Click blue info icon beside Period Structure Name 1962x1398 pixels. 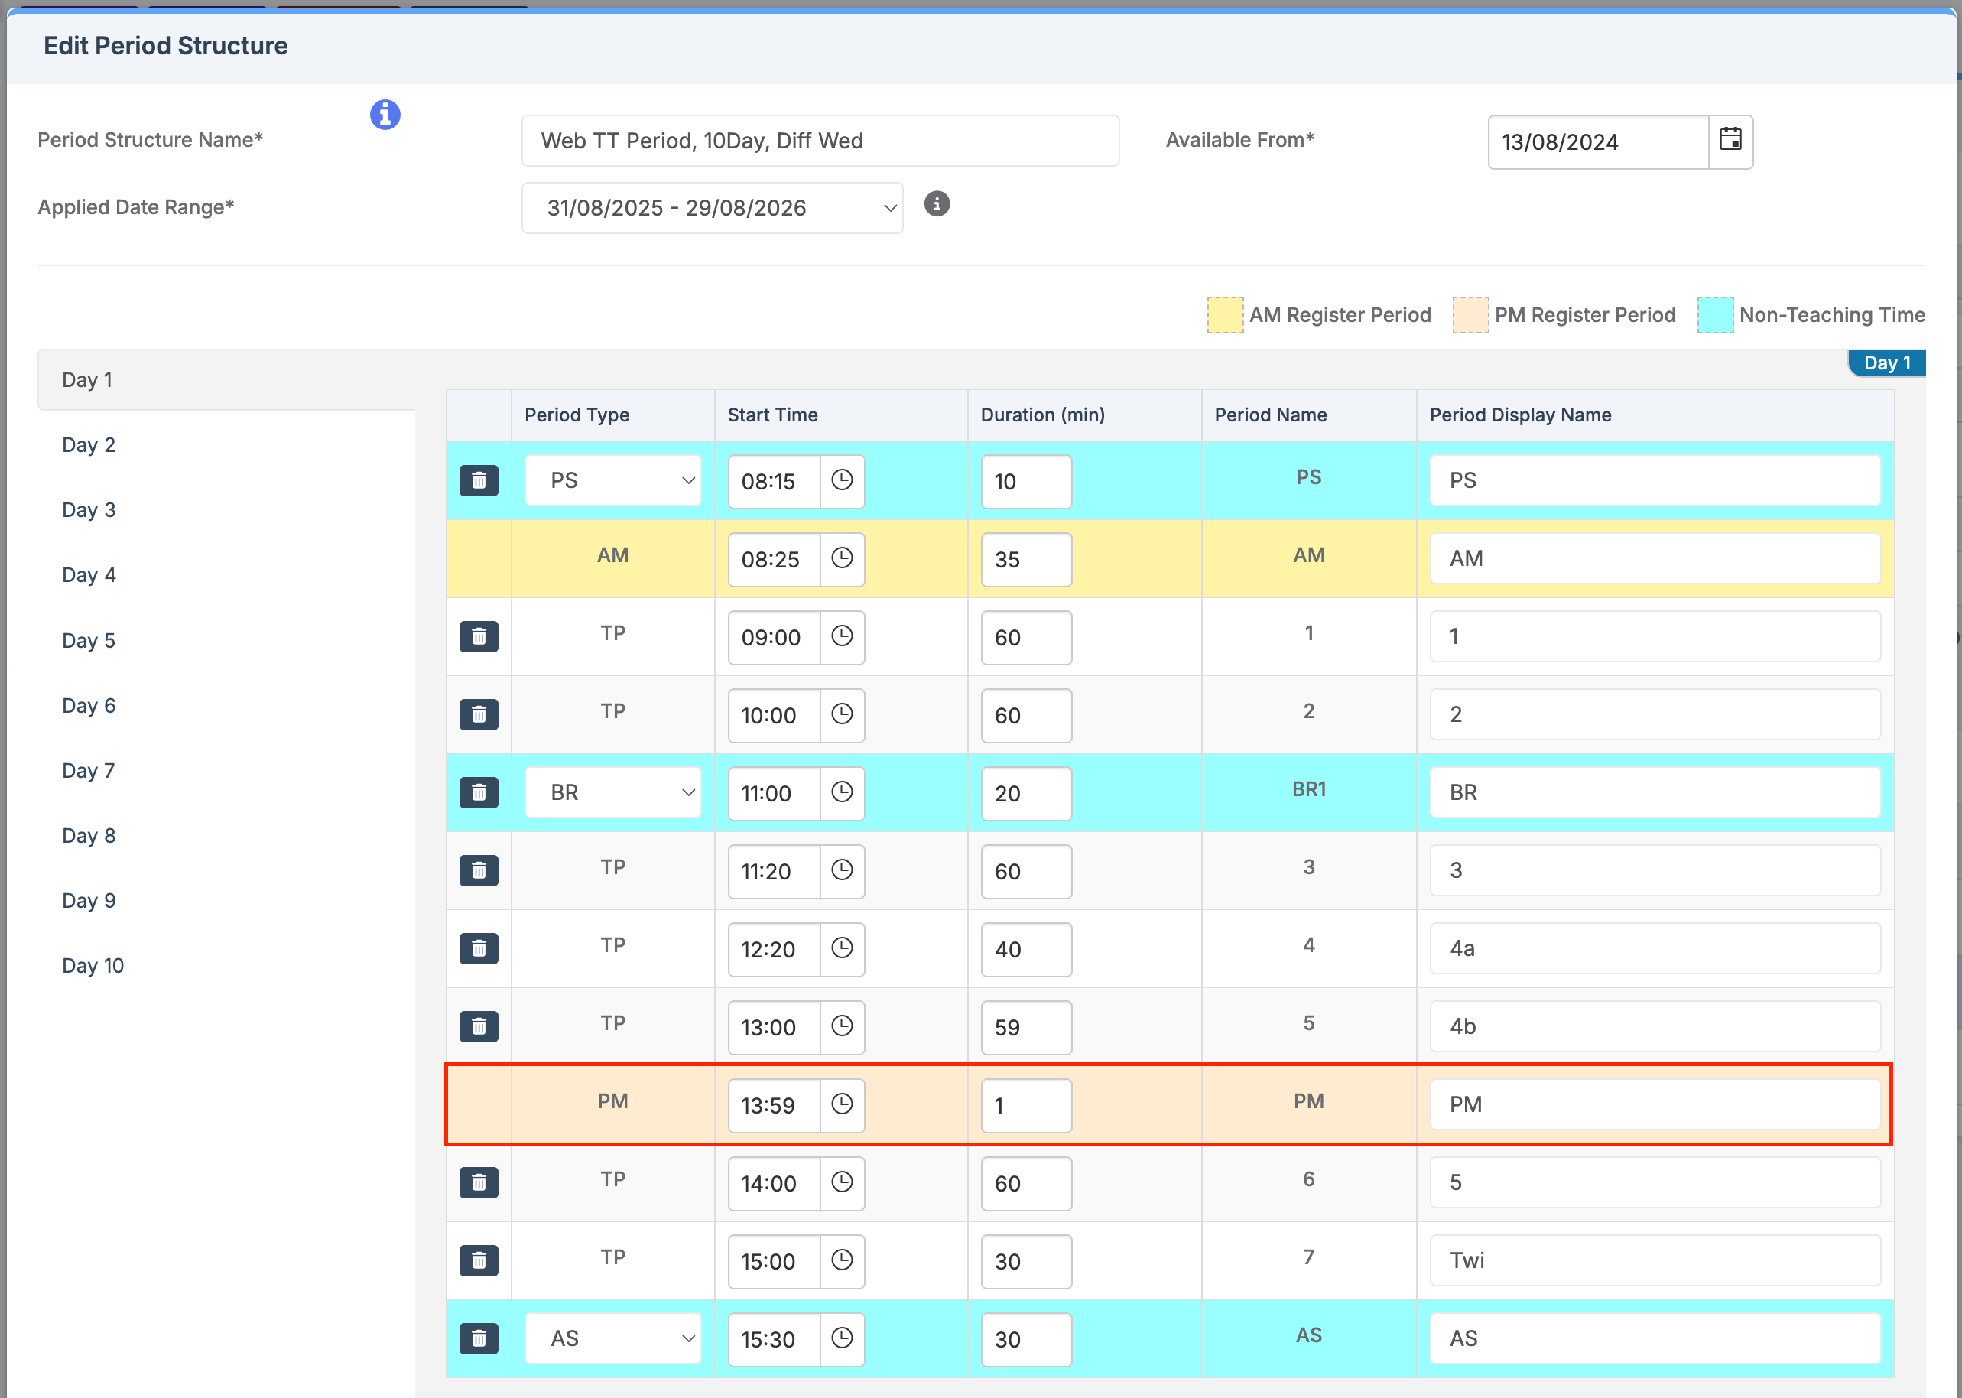(385, 115)
